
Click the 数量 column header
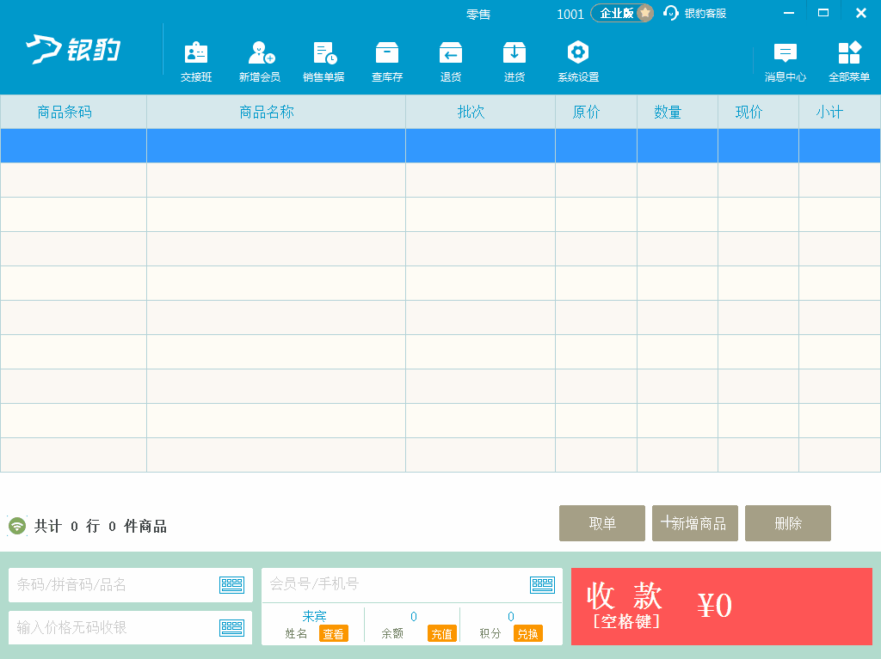677,113
